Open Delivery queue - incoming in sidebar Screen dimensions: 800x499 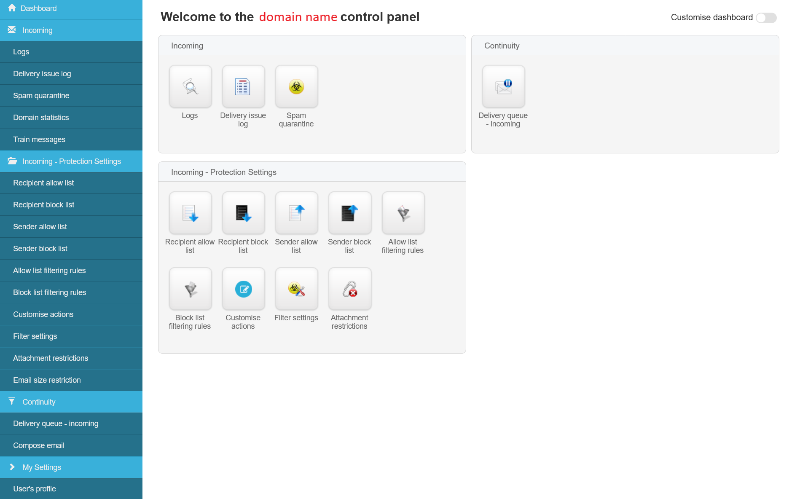[x=71, y=424]
